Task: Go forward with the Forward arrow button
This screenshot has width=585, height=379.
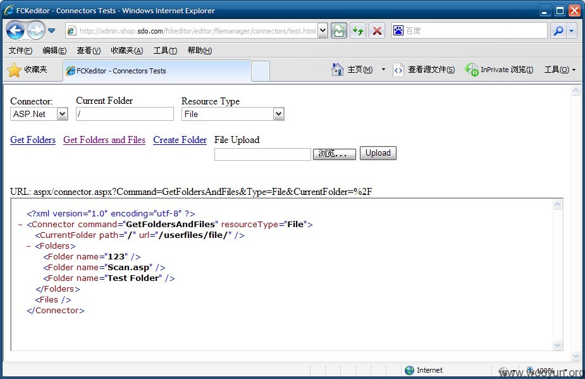Action: [x=36, y=30]
